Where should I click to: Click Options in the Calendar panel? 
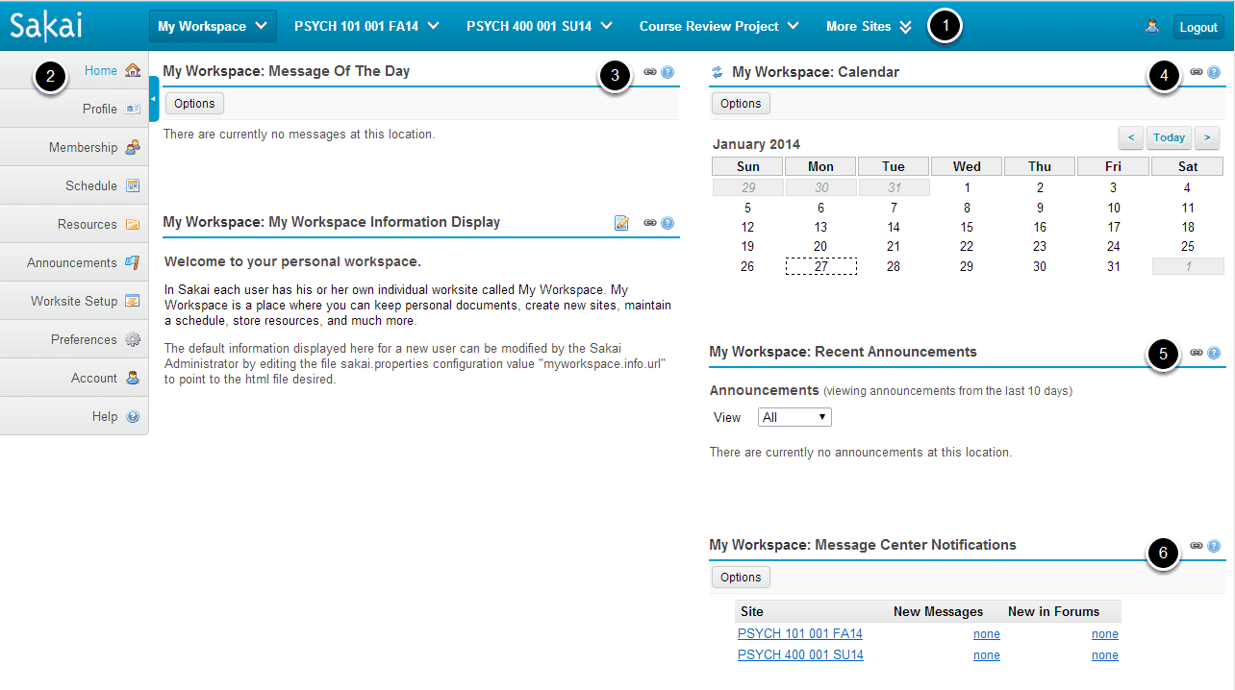741,103
